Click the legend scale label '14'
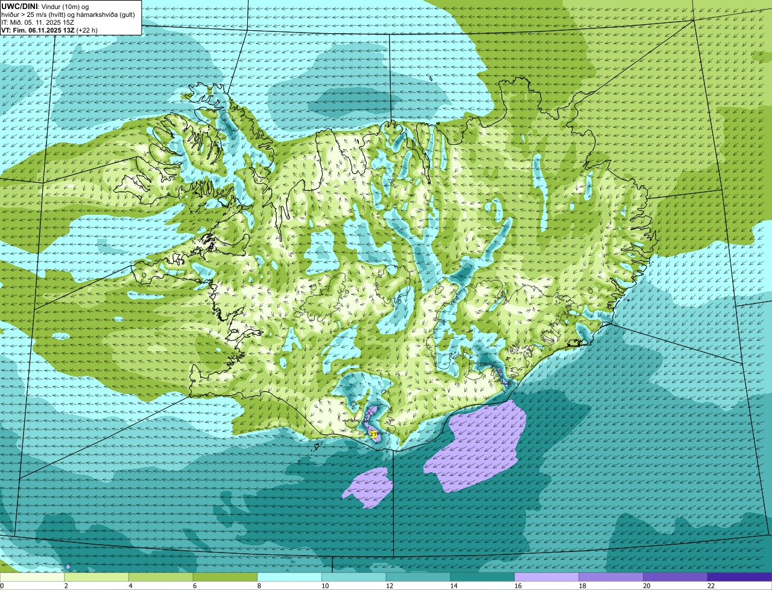The image size is (772, 590). [454, 586]
